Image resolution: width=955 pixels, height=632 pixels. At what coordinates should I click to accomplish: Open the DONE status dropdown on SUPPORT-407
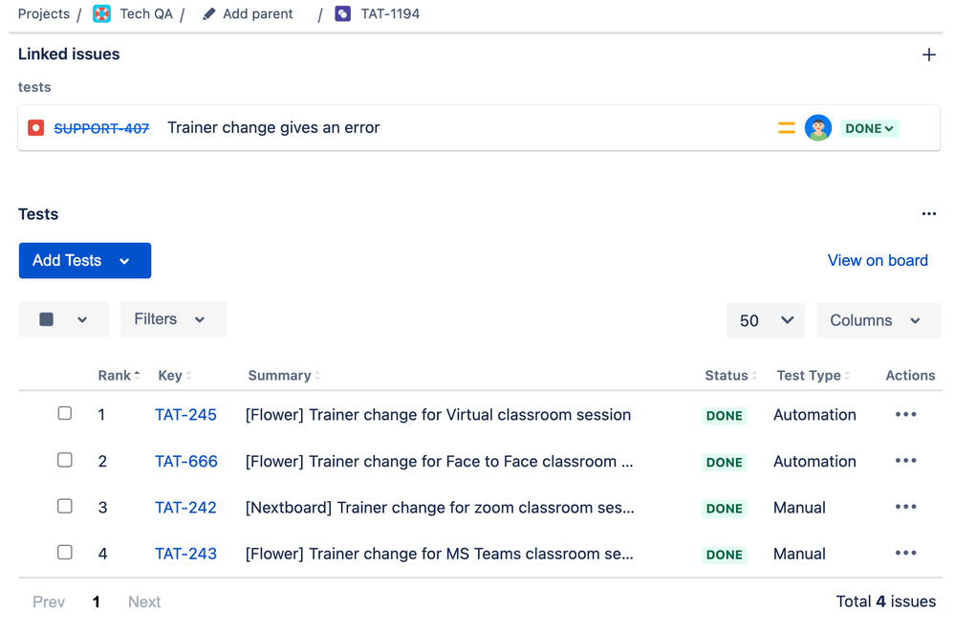click(x=870, y=128)
